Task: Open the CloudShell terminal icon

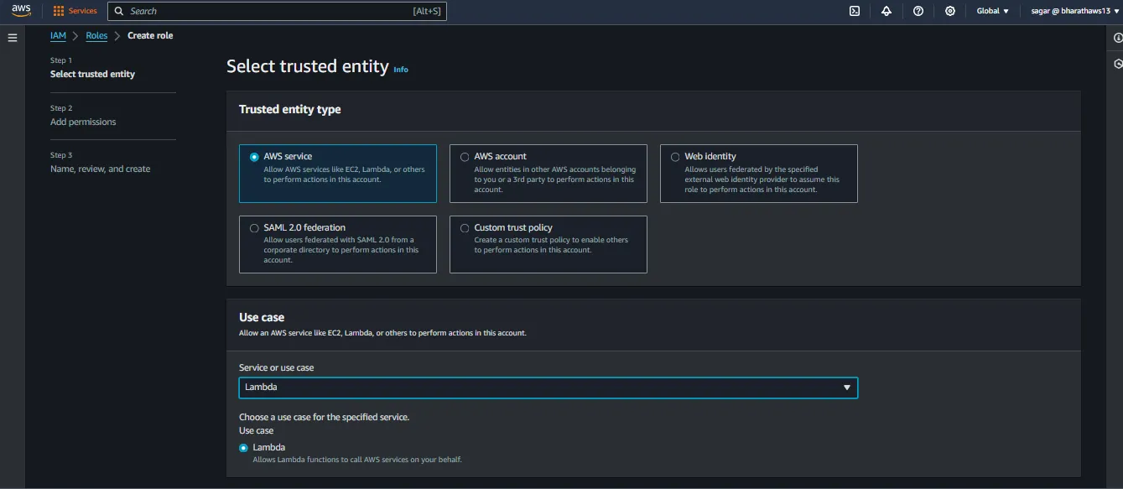Action: [x=855, y=11]
